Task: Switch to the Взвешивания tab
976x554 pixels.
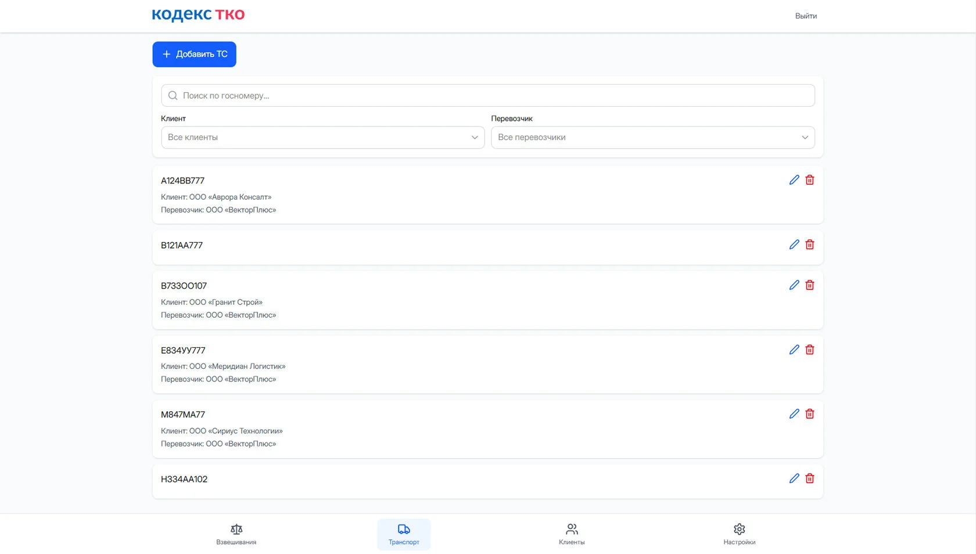Action: 236,534
